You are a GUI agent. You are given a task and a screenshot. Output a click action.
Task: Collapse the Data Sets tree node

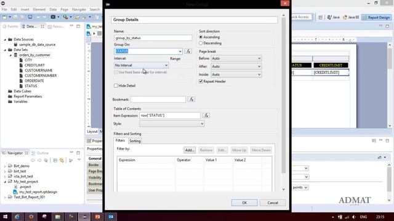click(5, 50)
